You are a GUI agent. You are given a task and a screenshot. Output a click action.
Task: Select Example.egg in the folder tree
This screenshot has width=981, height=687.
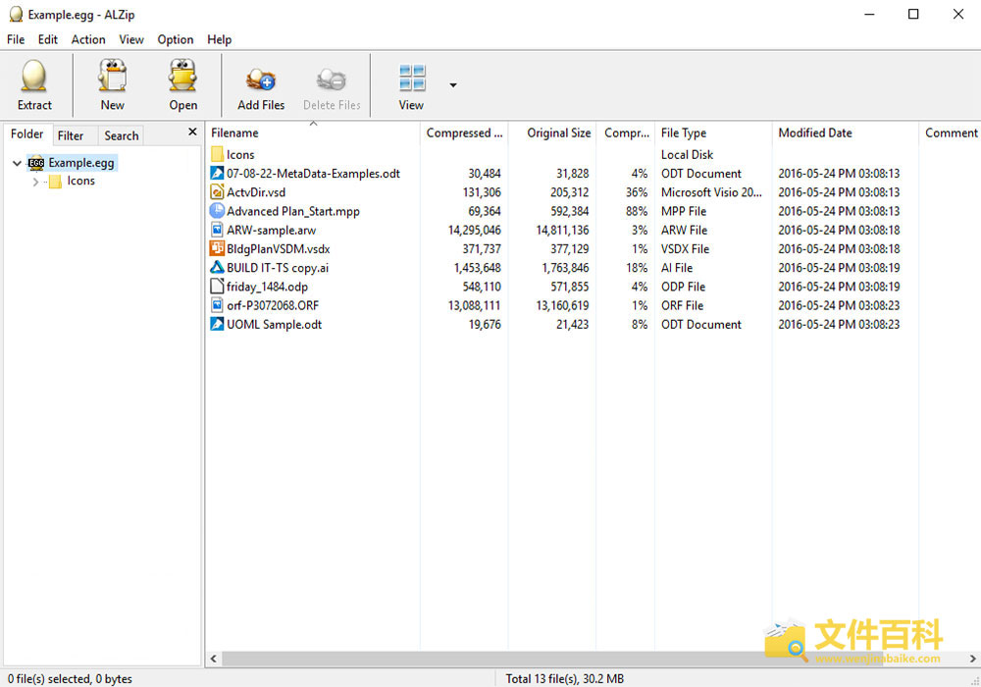tap(81, 163)
